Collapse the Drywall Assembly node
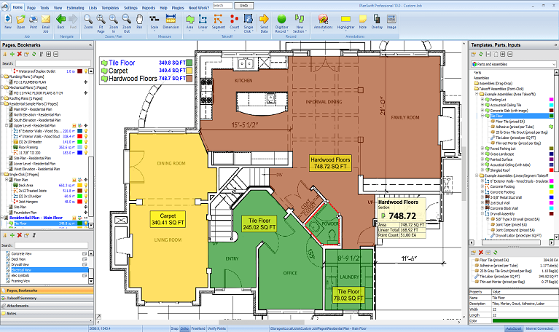The width and height of the screenshot is (559, 332). pos(482,214)
